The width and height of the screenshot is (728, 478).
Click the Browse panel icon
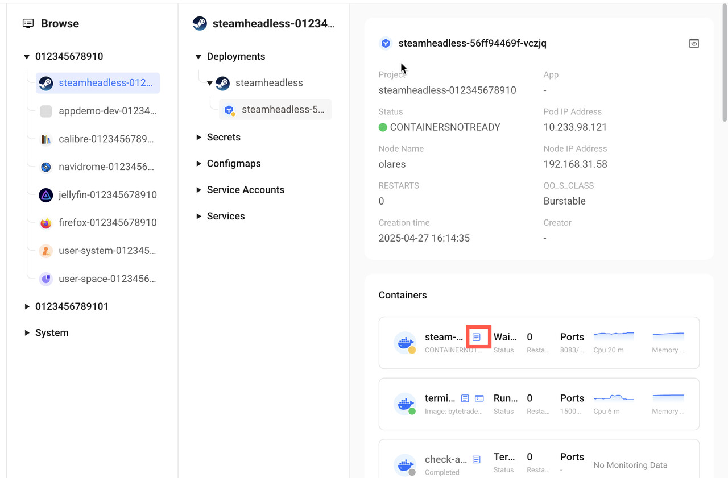point(28,23)
